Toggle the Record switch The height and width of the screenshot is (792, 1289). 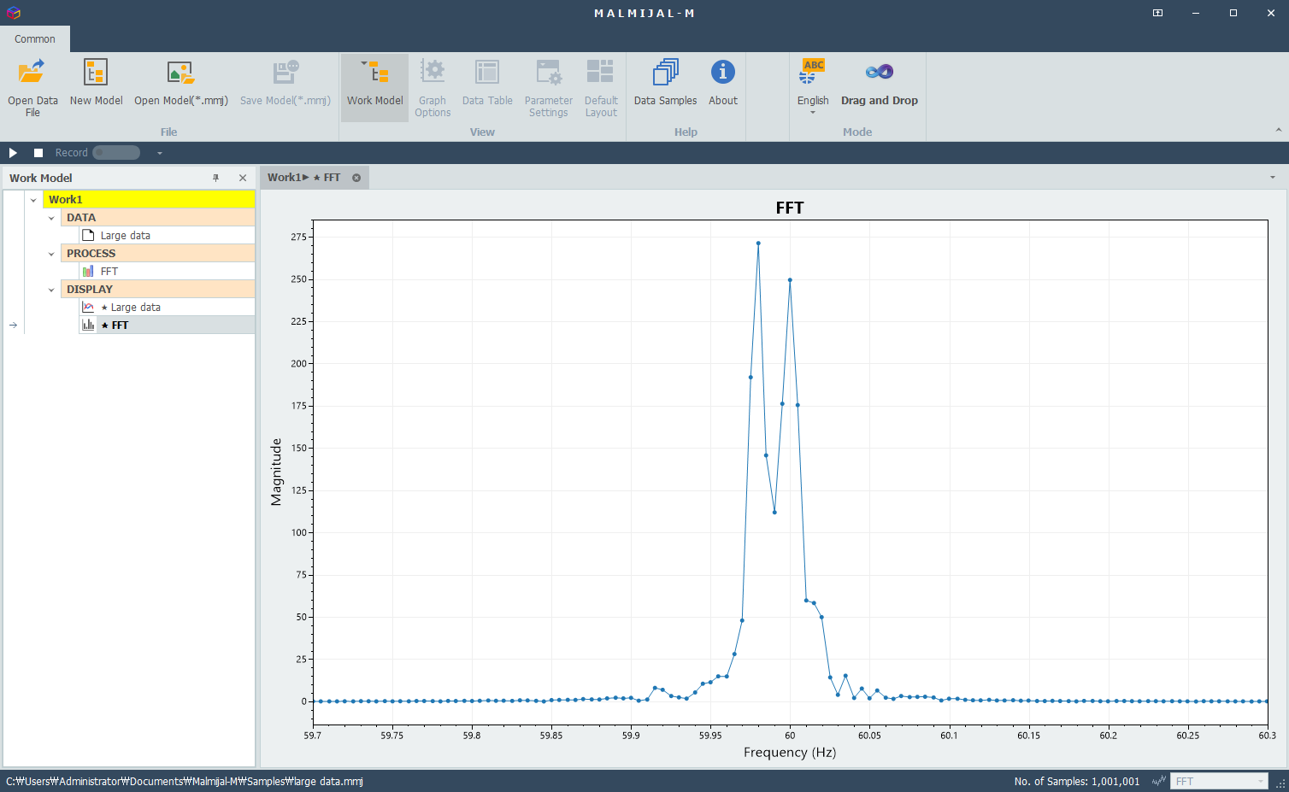(x=116, y=153)
